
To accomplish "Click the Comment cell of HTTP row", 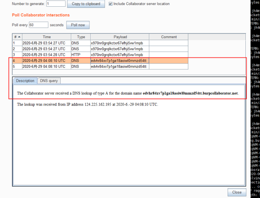I will click(x=169, y=55).
